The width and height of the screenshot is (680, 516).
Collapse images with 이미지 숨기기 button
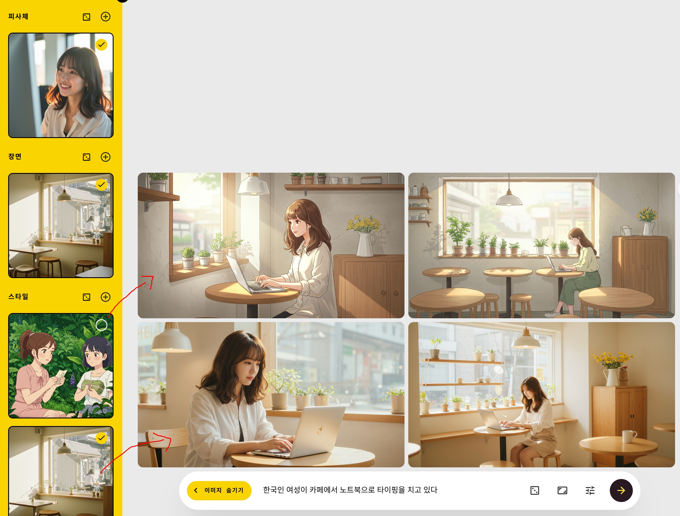[x=219, y=490]
